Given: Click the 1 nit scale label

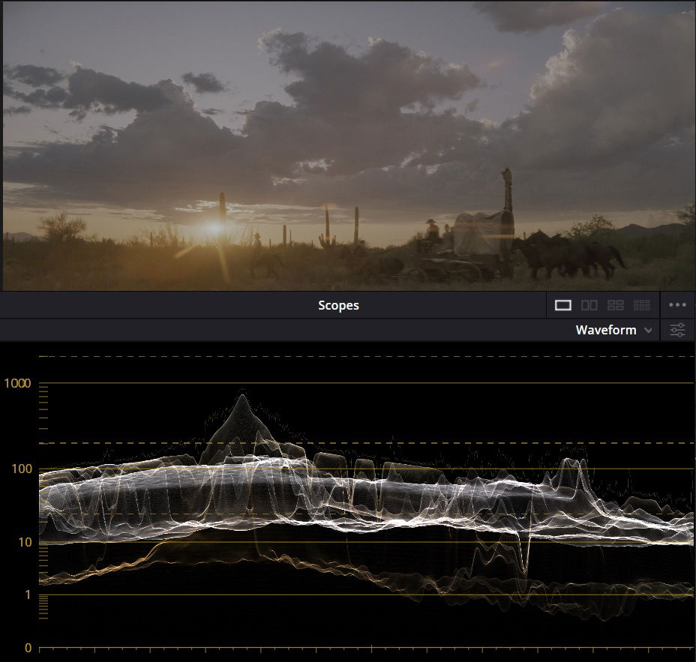Looking at the screenshot, I should tap(27, 595).
